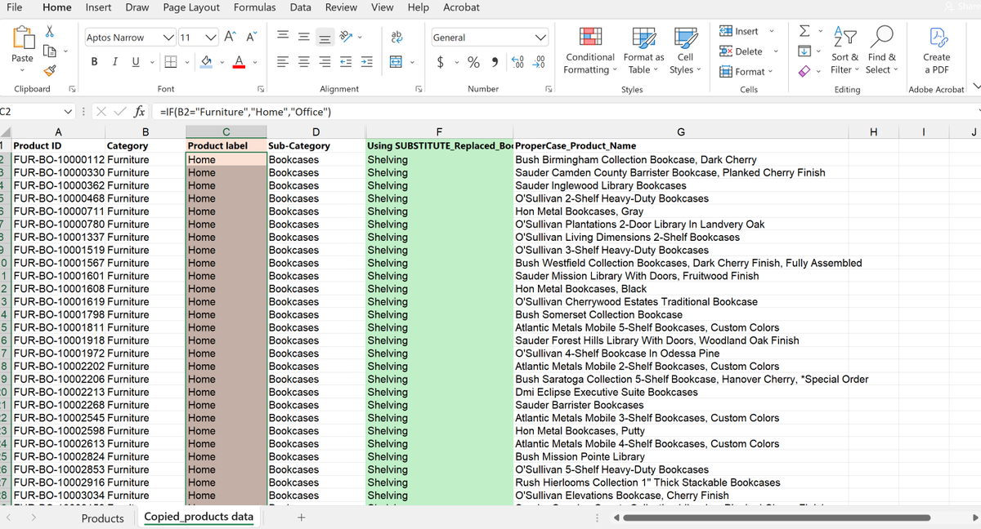The width and height of the screenshot is (981, 529).
Task: Add a new sheet with plus button
Action: coord(302,518)
